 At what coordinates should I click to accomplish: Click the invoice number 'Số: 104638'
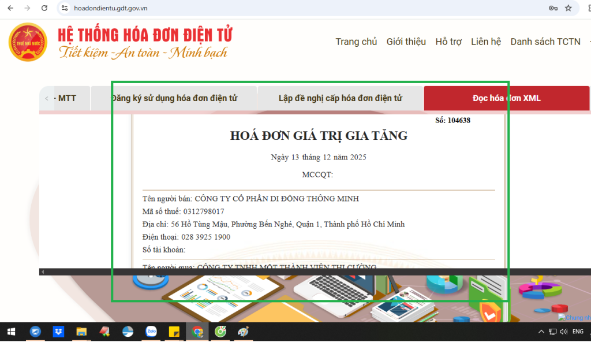pyautogui.click(x=452, y=120)
